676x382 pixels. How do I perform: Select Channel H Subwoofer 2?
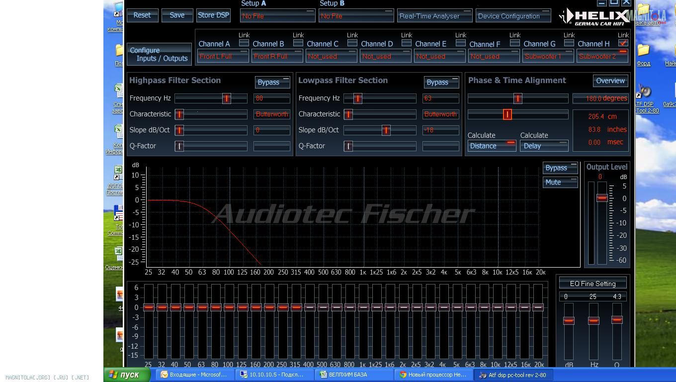coord(602,56)
